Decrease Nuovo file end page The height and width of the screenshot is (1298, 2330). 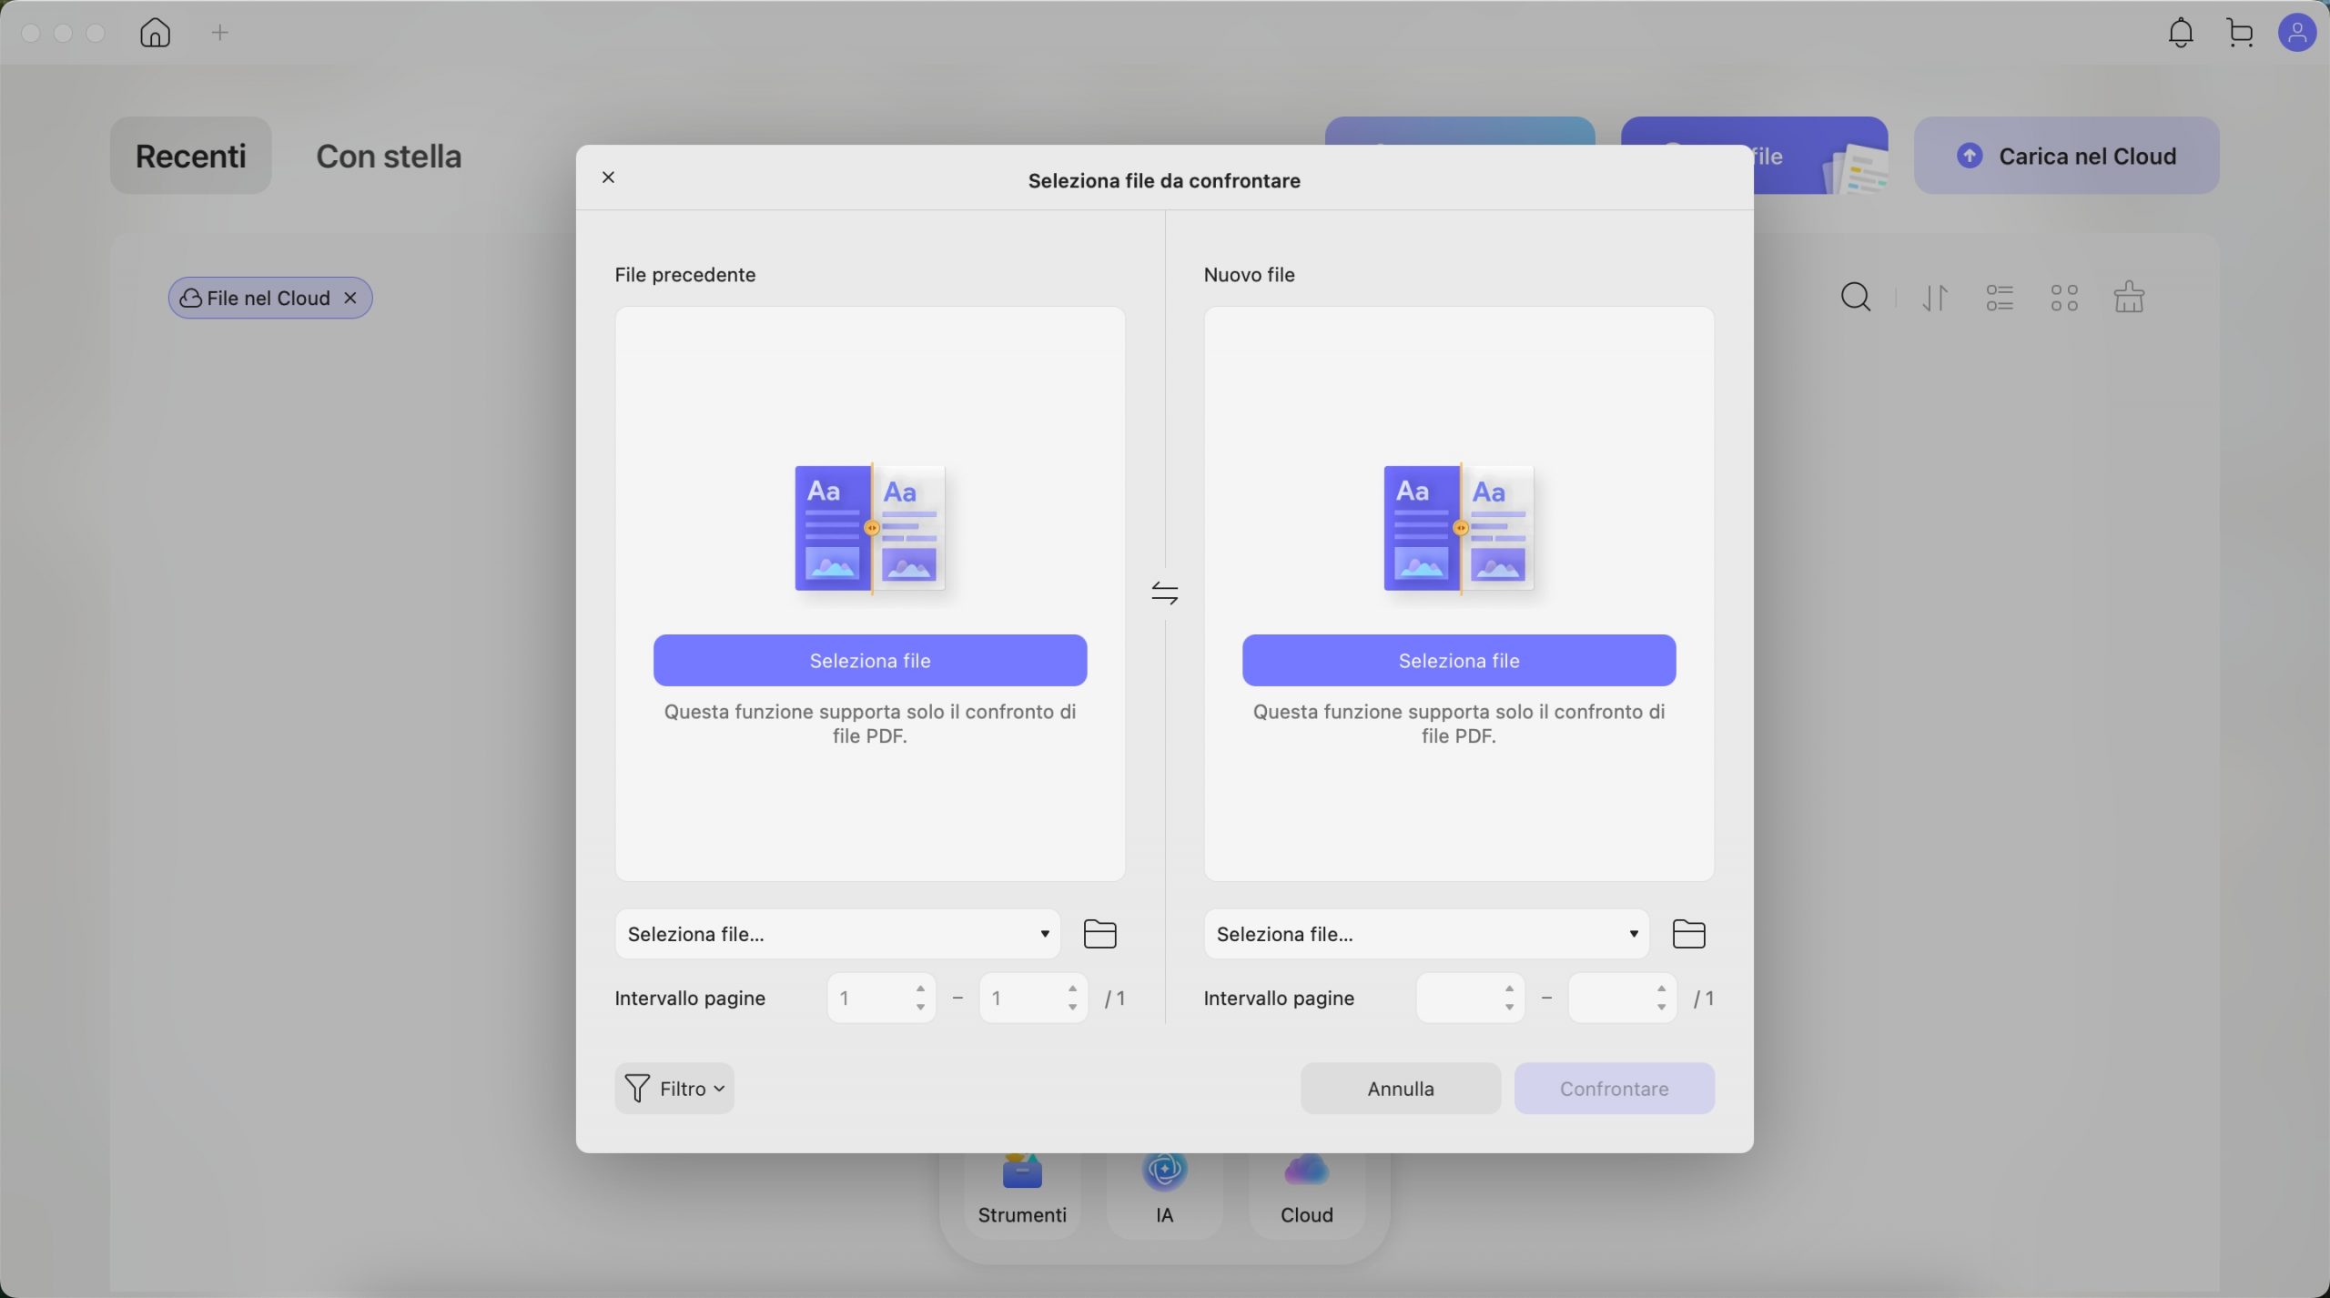tap(1661, 1008)
